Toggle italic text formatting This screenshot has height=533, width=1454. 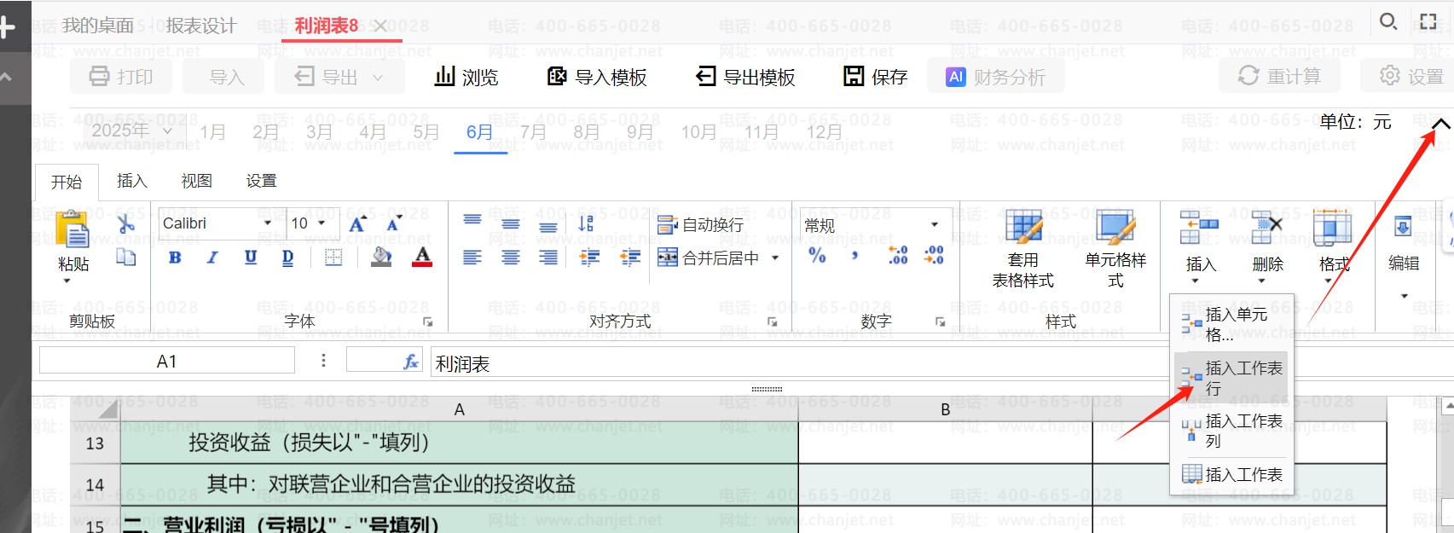212,258
